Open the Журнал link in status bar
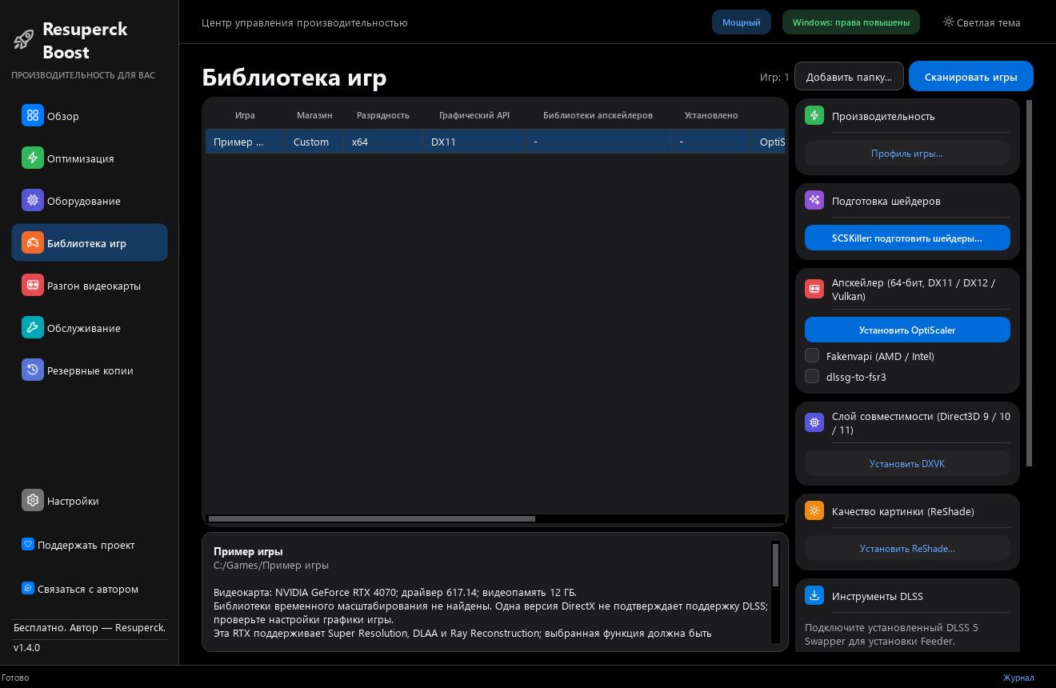The image size is (1056, 688). point(1018,678)
